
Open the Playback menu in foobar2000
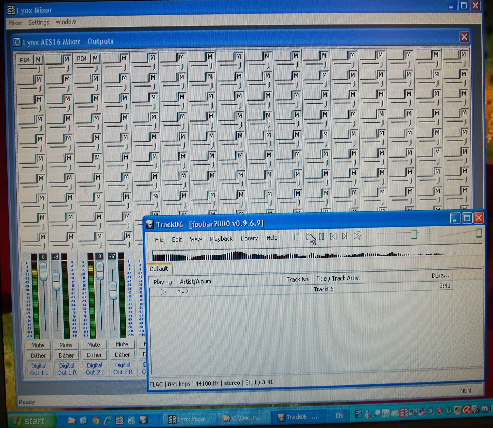point(221,239)
